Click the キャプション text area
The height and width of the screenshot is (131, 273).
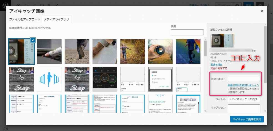[244, 108]
